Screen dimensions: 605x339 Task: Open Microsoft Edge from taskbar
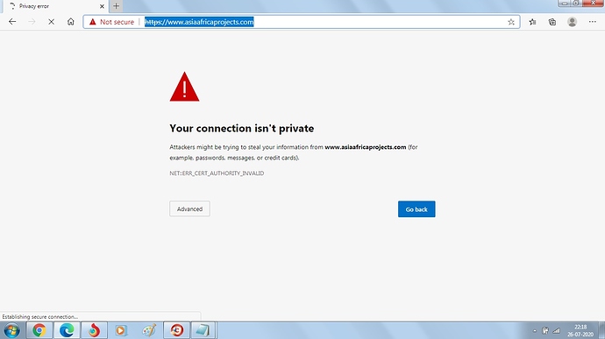tap(67, 330)
